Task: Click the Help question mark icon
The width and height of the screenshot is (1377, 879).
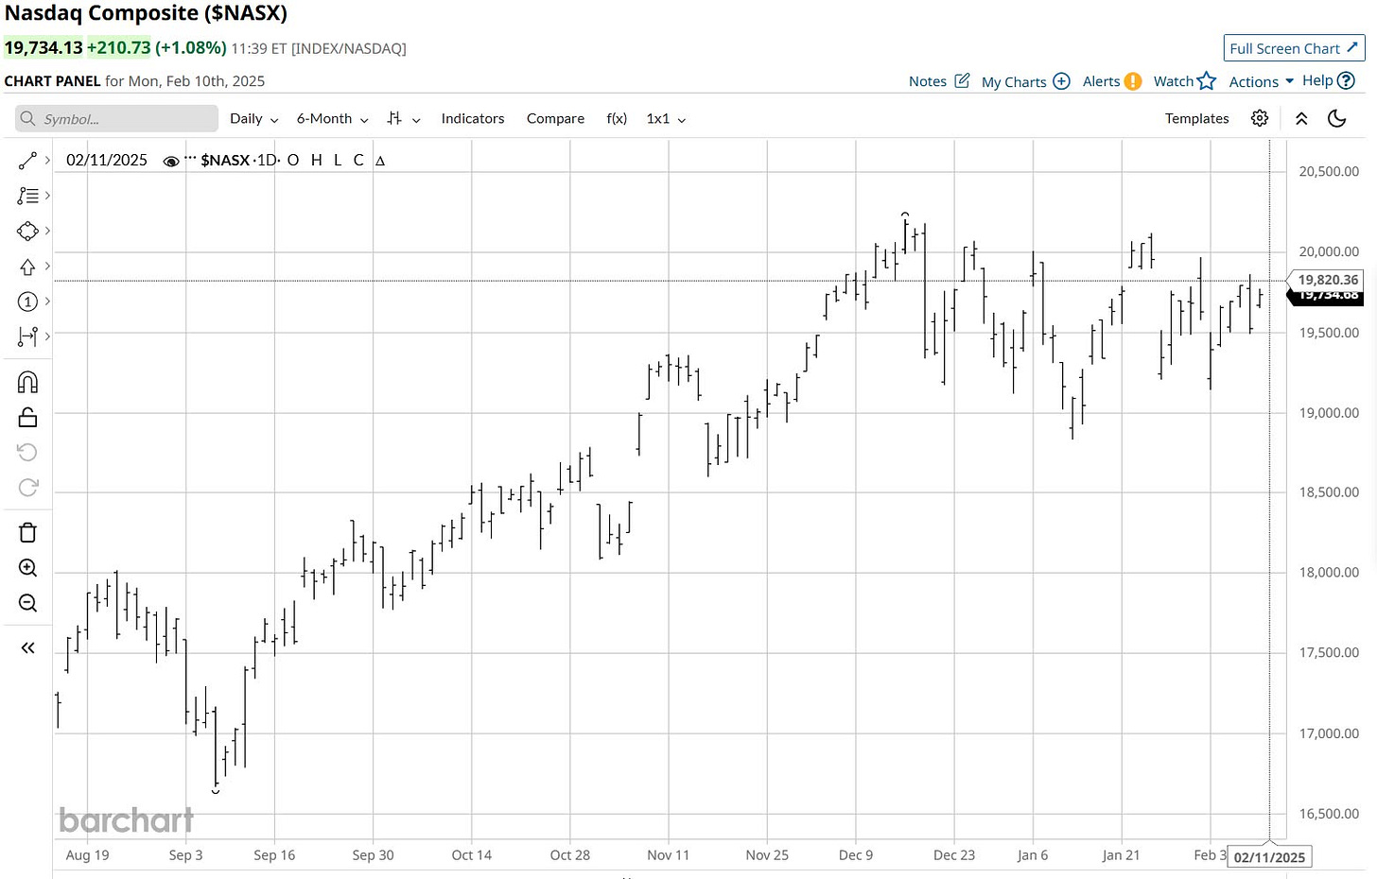Action: 1346,80
